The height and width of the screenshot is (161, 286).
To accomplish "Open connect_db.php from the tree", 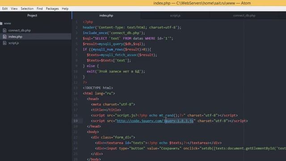I will point(20,30).
